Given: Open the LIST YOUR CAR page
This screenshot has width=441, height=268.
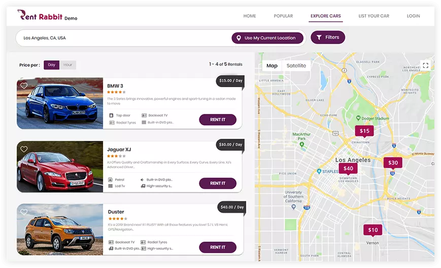Looking at the screenshot, I should pyautogui.click(x=374, y=16).
